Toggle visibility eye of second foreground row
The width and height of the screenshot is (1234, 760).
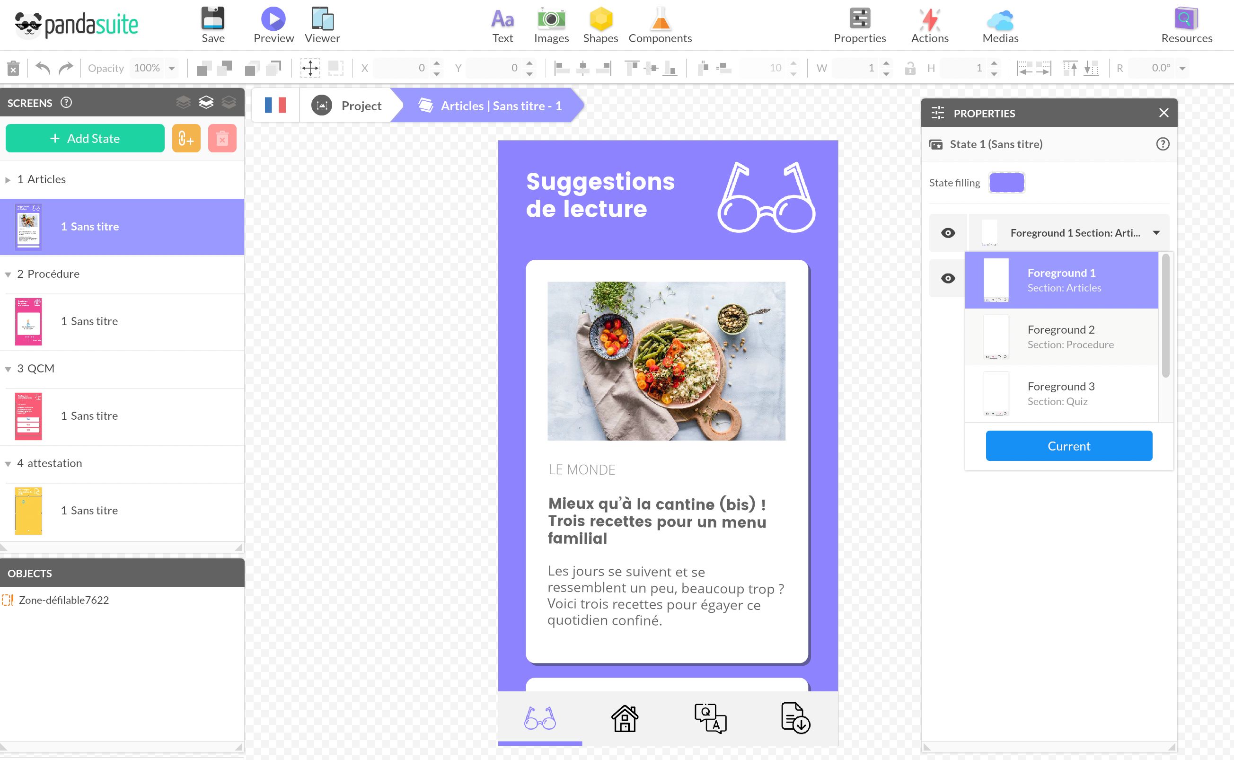[948, 278]
